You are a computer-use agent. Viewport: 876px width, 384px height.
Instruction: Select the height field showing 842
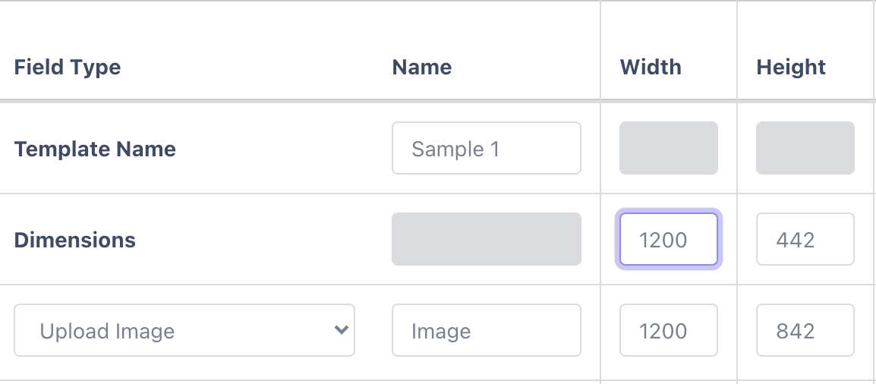click(805, 330)
